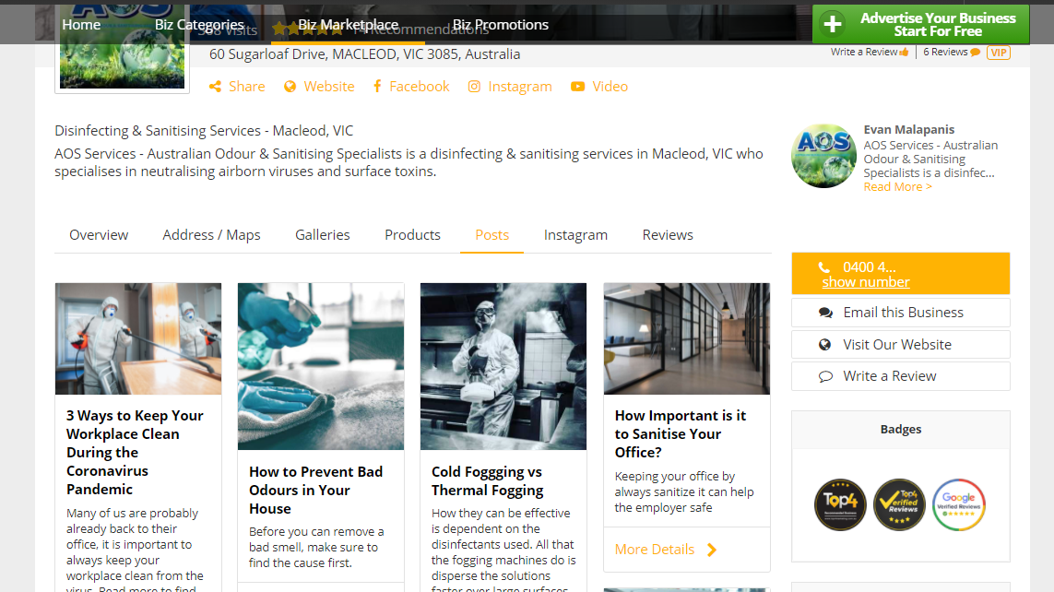Click the Video play icon

(x=577, y=87)
